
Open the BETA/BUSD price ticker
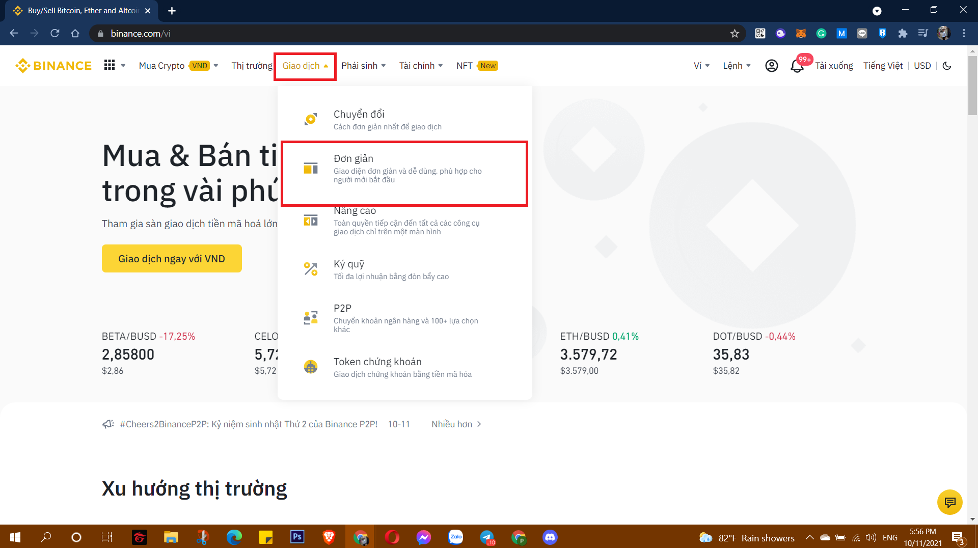coord(149,353)
